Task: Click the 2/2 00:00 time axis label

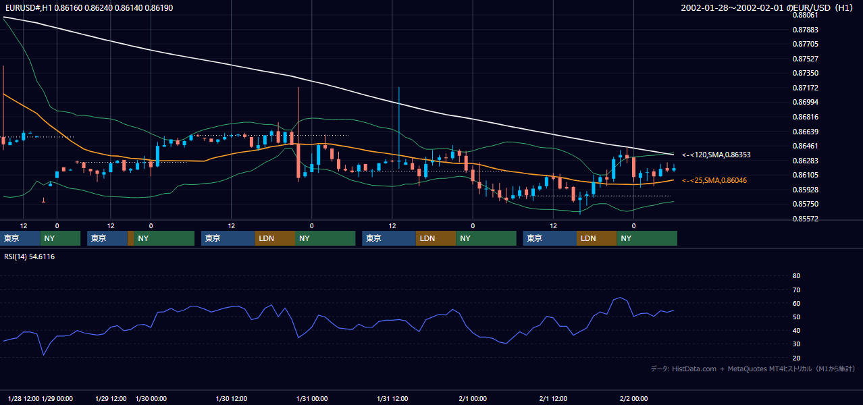Action: click(x=633, y=398)
